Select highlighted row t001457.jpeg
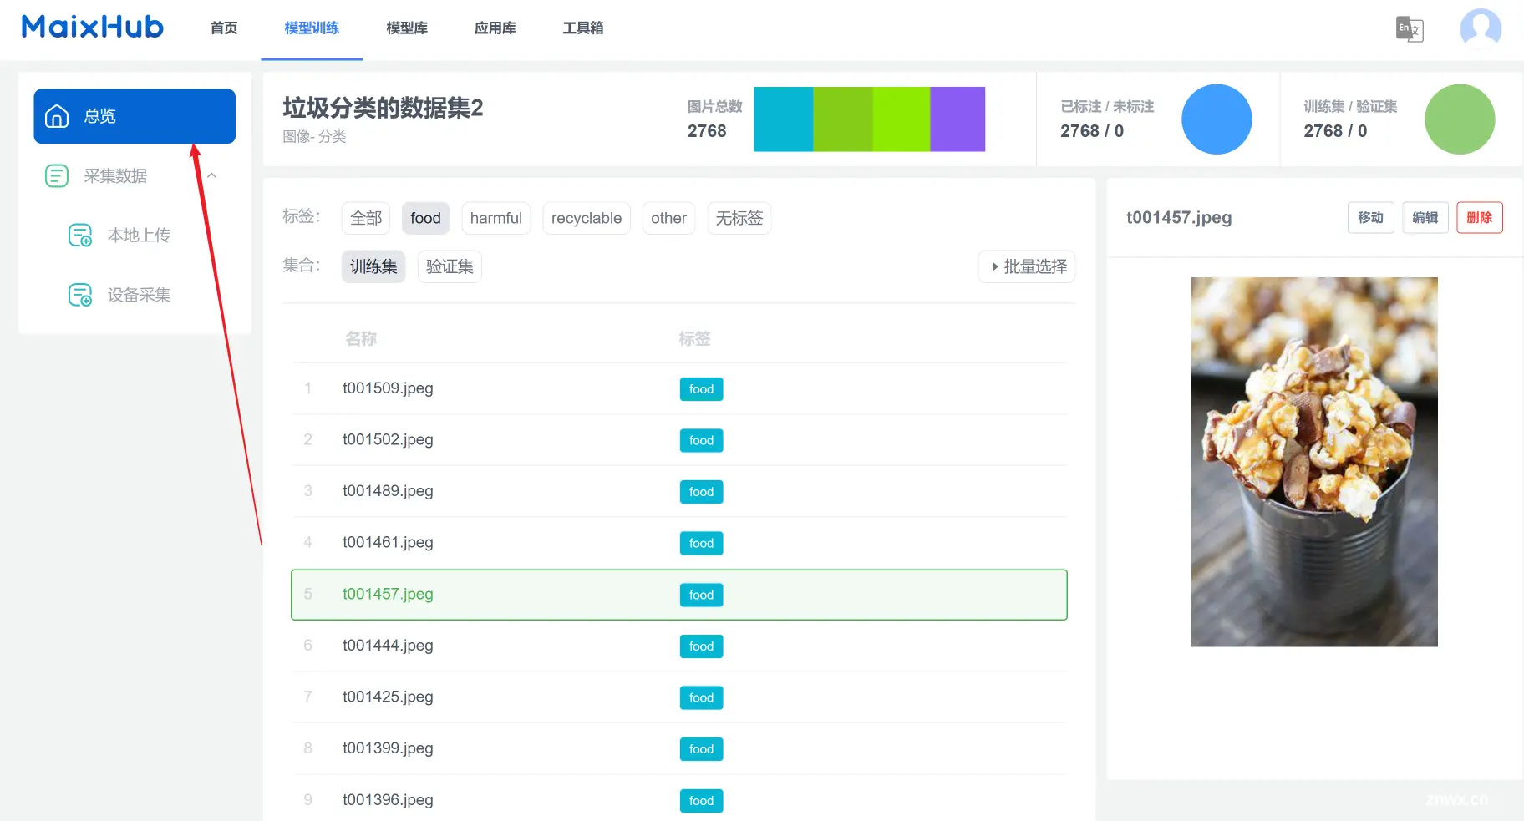Image resolution: width=1524 pixels, height=821 pixels. tap(679, 595)
